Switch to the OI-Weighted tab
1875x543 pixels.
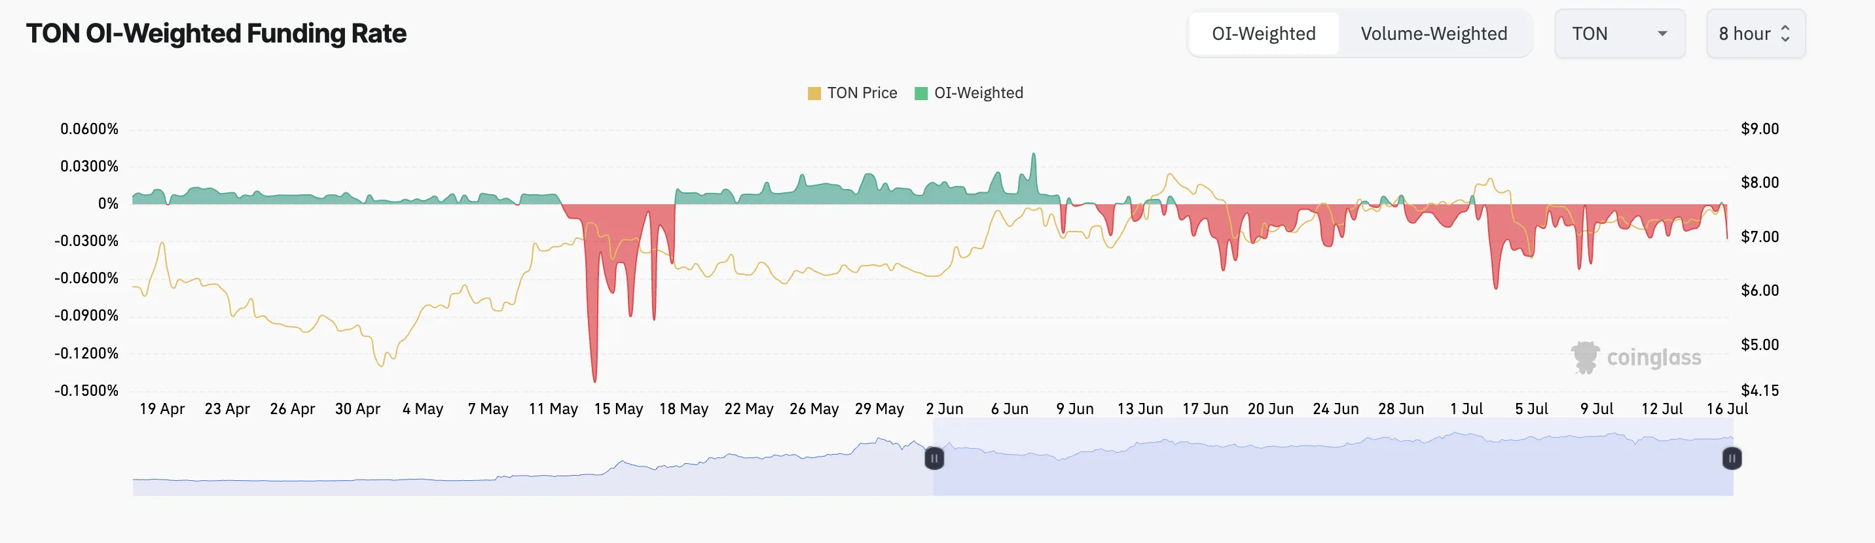tap(1264, 33)
